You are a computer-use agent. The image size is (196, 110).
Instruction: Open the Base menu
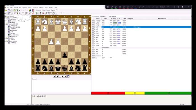[x=8, y=8]
